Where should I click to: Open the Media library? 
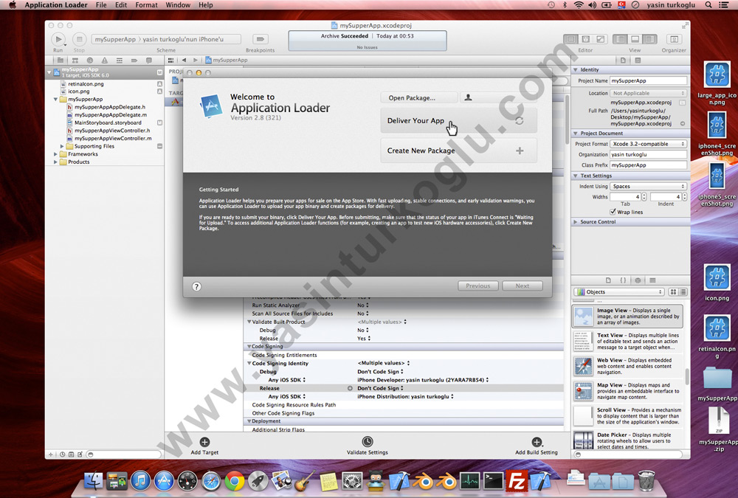[x=652, y=280]
